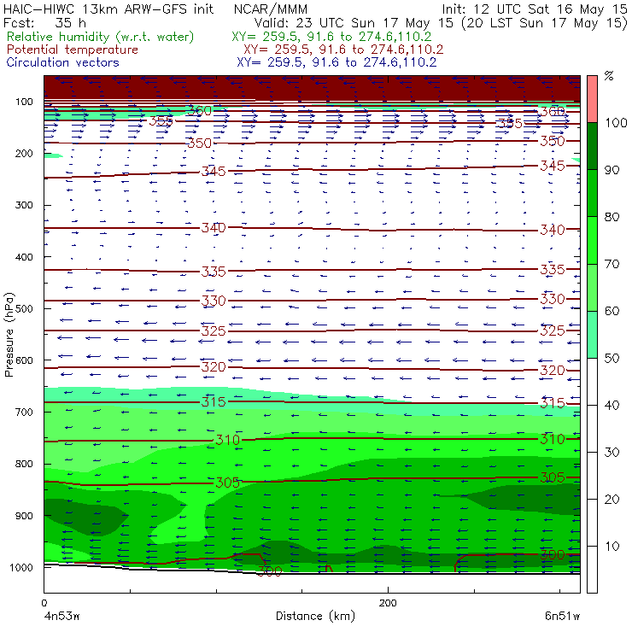
Task: Click the '320' contour label nearest the colorbar
Action: (553, 371)
